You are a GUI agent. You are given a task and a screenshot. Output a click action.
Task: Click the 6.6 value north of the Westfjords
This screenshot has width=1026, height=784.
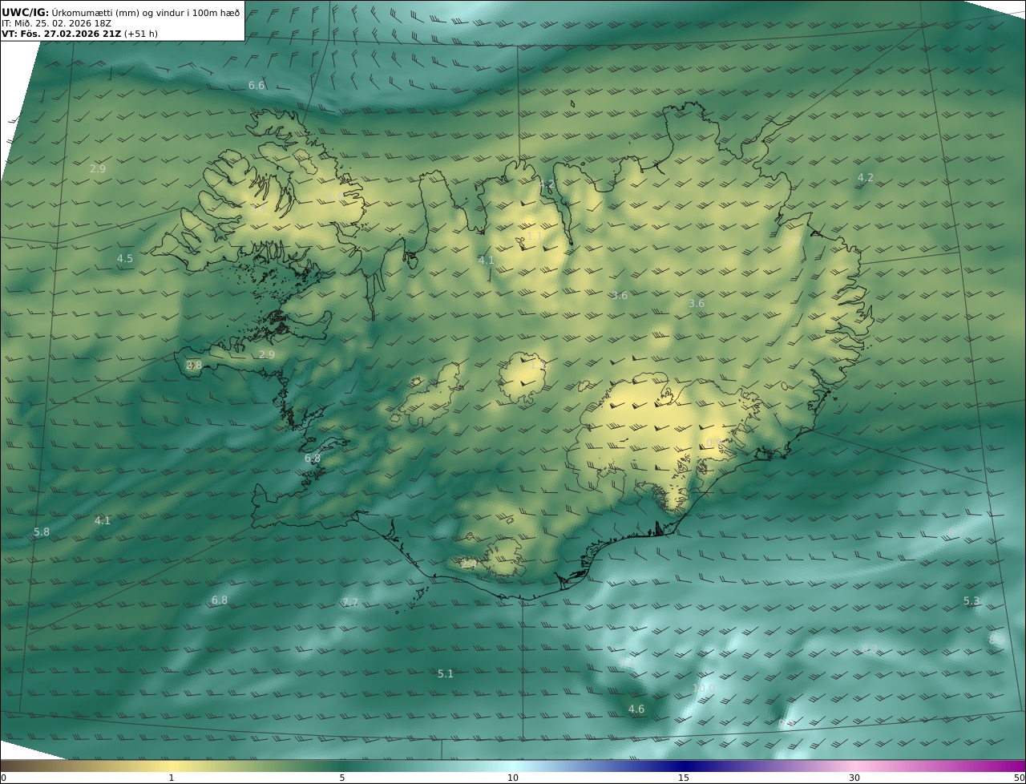[256, 85]
